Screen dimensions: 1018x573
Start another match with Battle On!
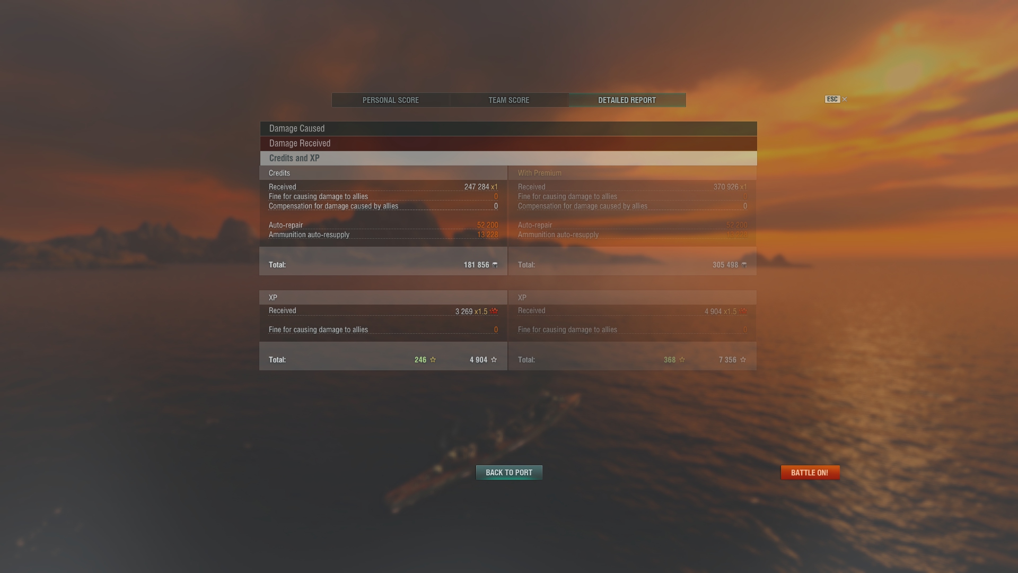coord(810,472)
